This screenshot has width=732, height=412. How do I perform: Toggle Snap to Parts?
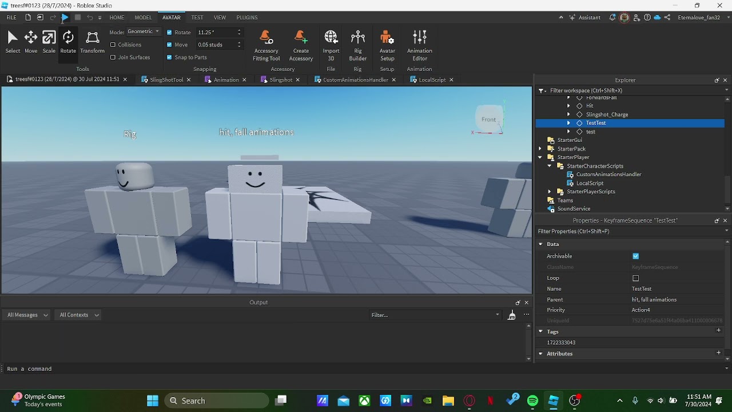169,57
